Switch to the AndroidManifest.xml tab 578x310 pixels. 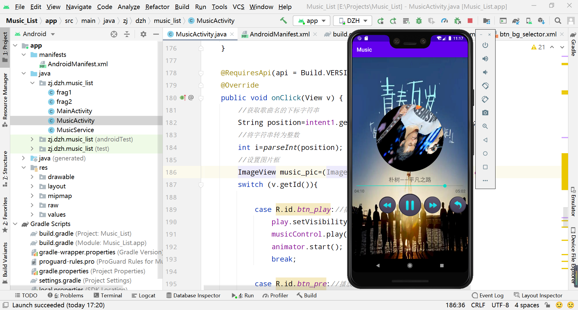point(279,34)
